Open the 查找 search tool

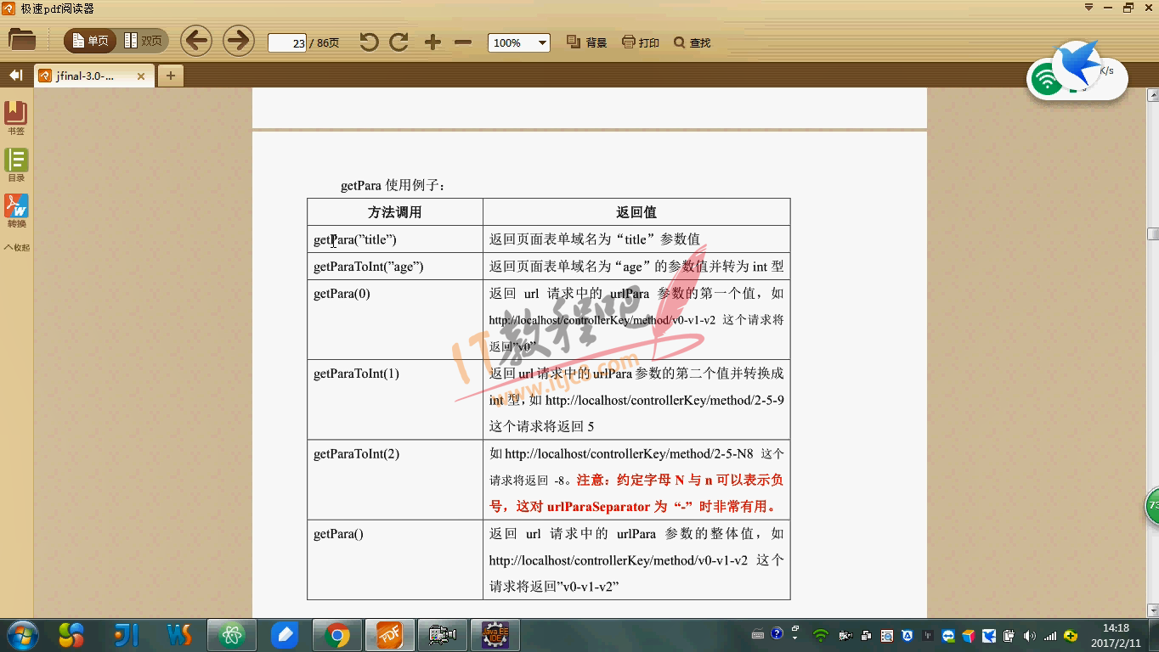coord(692,42)
